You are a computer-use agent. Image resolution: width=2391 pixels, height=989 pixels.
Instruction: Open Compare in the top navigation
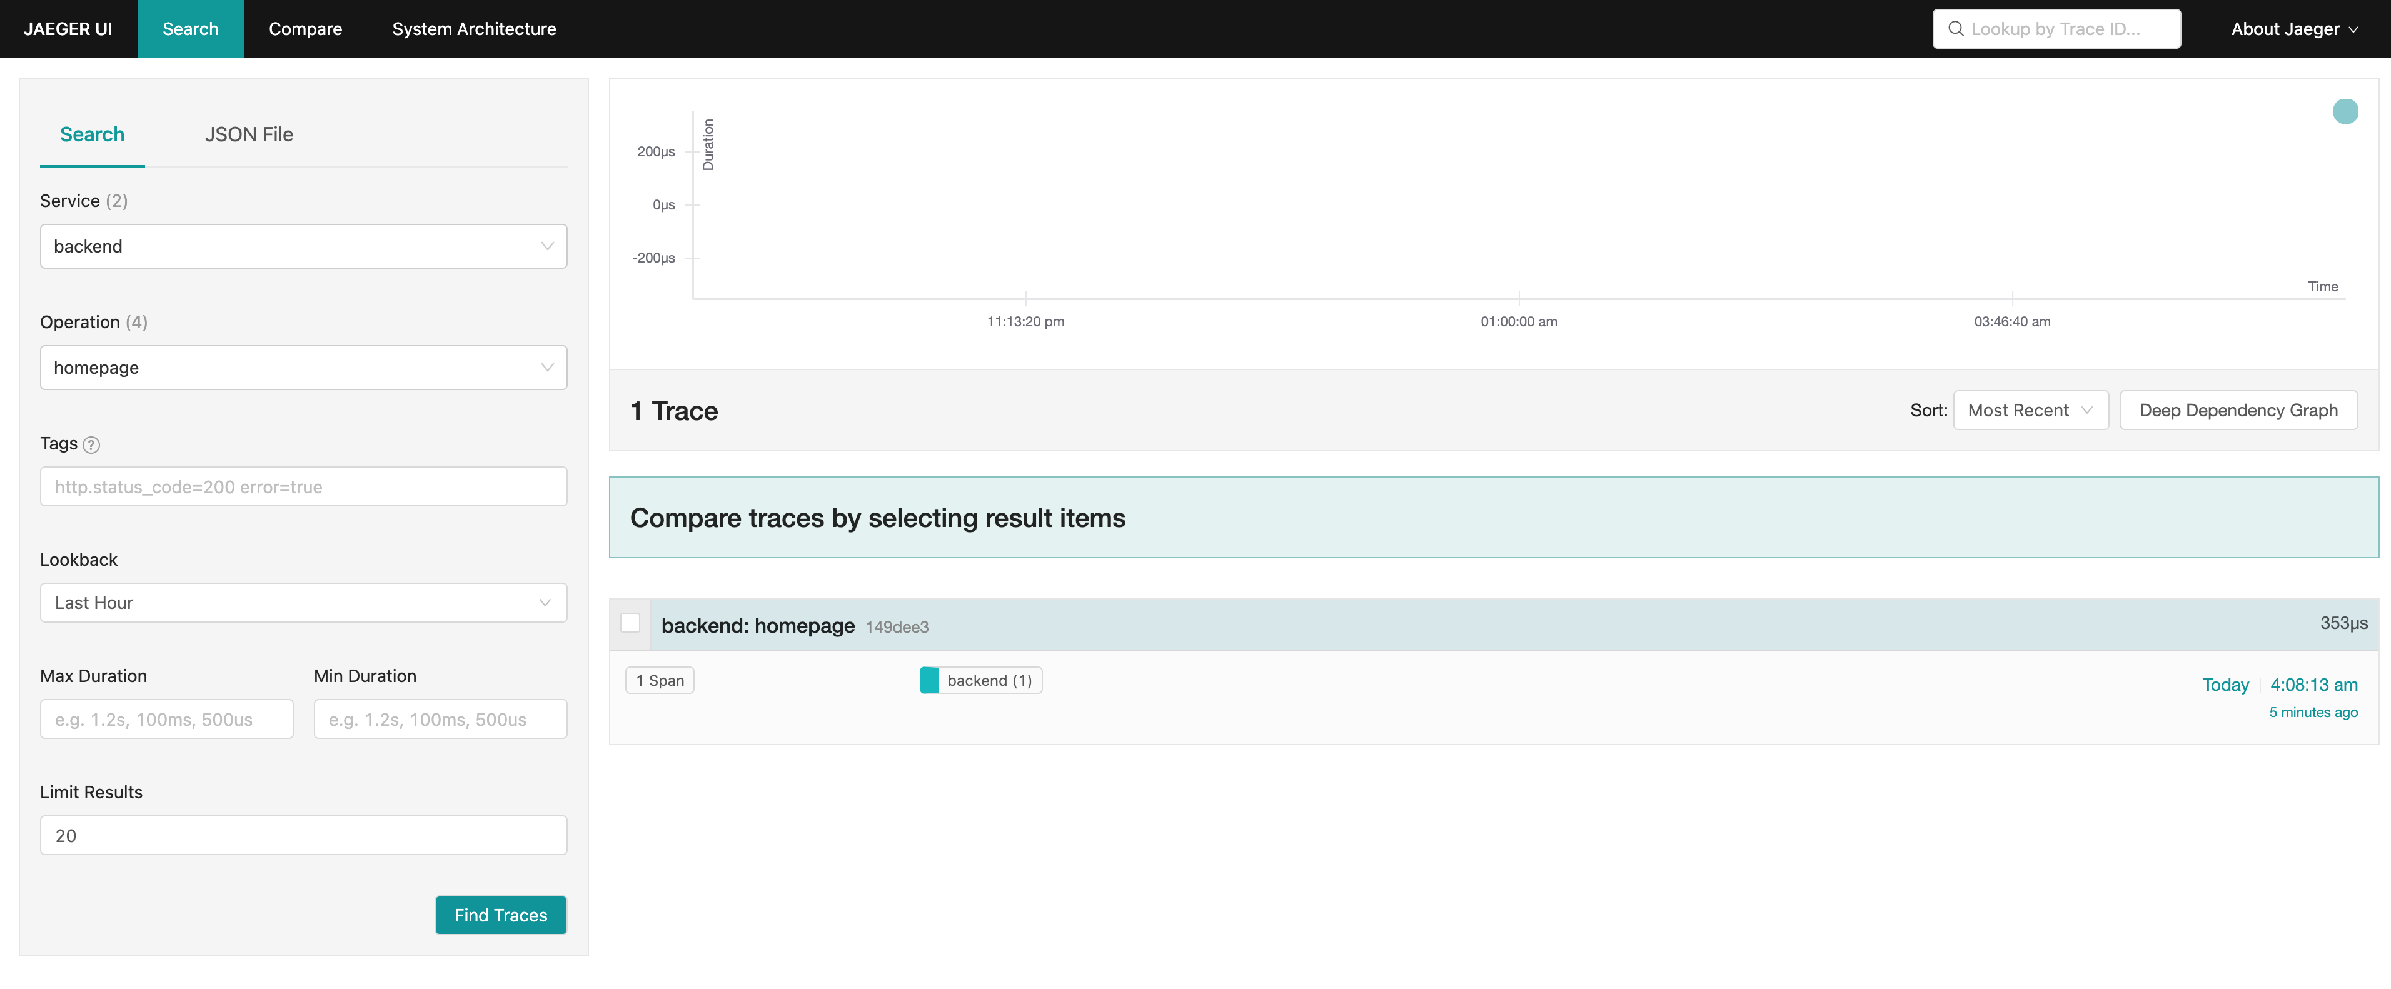[305, 29]
